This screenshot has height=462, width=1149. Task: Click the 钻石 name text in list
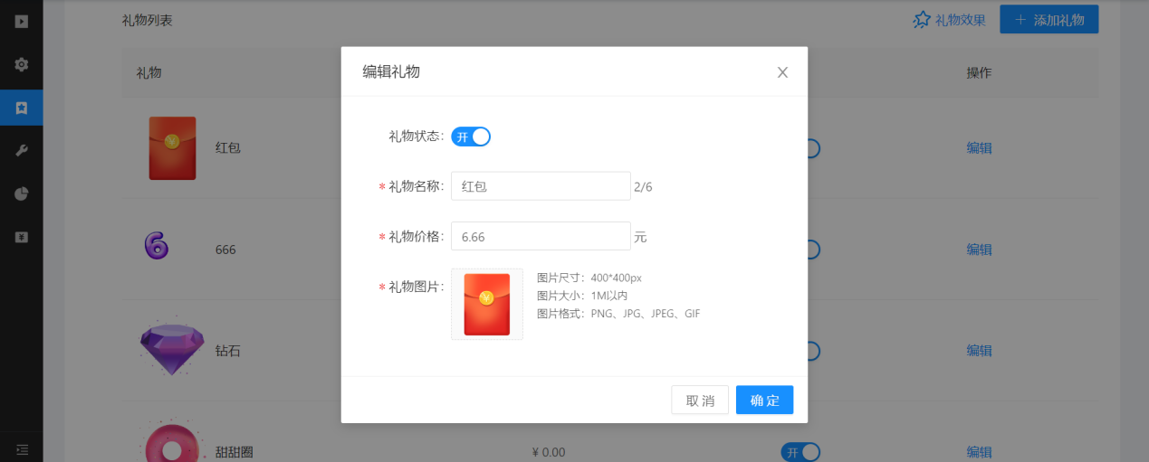(228, 351)
